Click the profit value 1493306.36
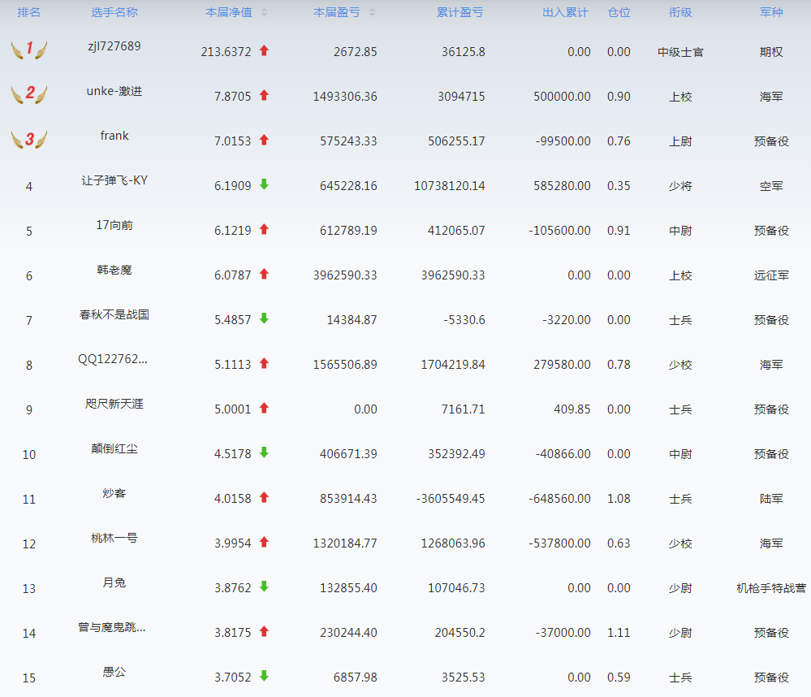 pyautogui.click(x=345, y=97)
